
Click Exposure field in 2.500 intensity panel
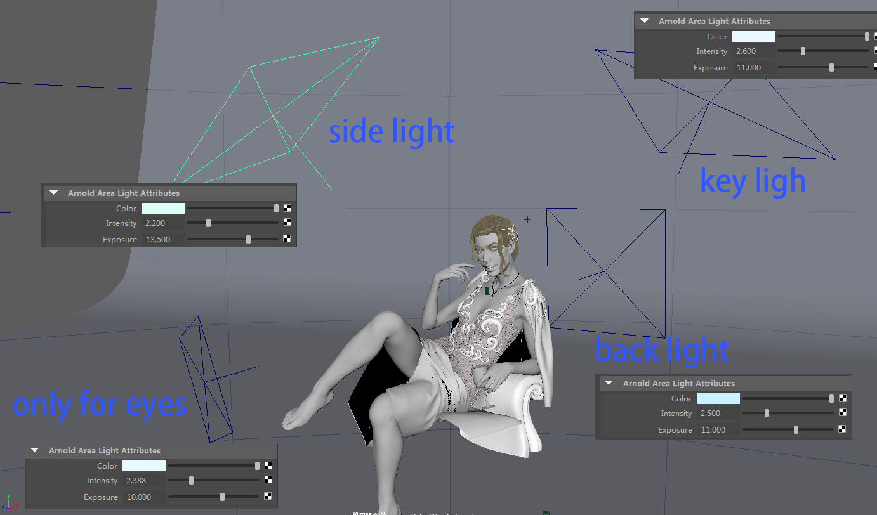tap(718, 429)
